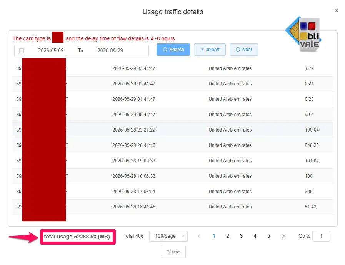Image resolution: width=345 pixels, height=265 pixels.
Task: Click timestamp 2026-05-29 00:41:47
Action: pyautogui.click(x=134, y=115)
